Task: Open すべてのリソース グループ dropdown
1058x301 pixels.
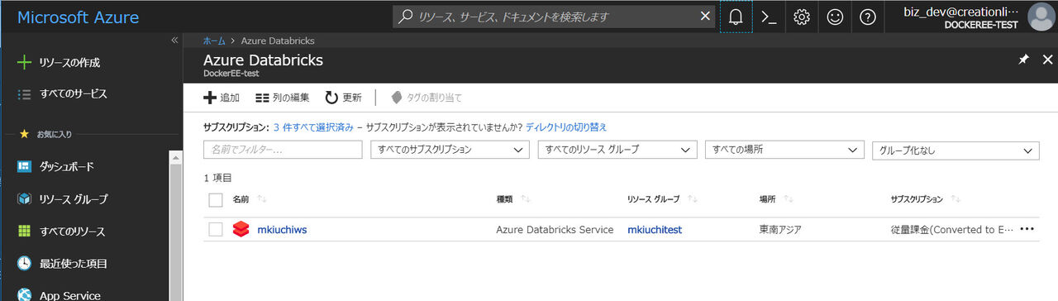Action: point(617,150)
